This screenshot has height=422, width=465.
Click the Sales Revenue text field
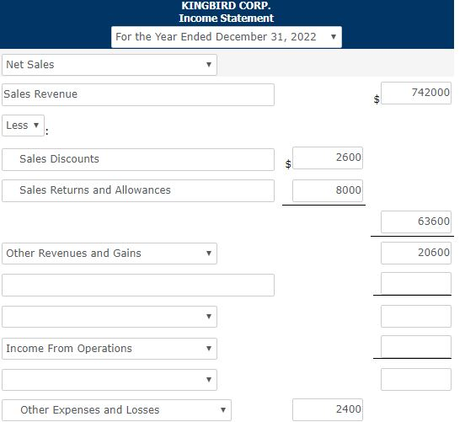coord(138,94)
